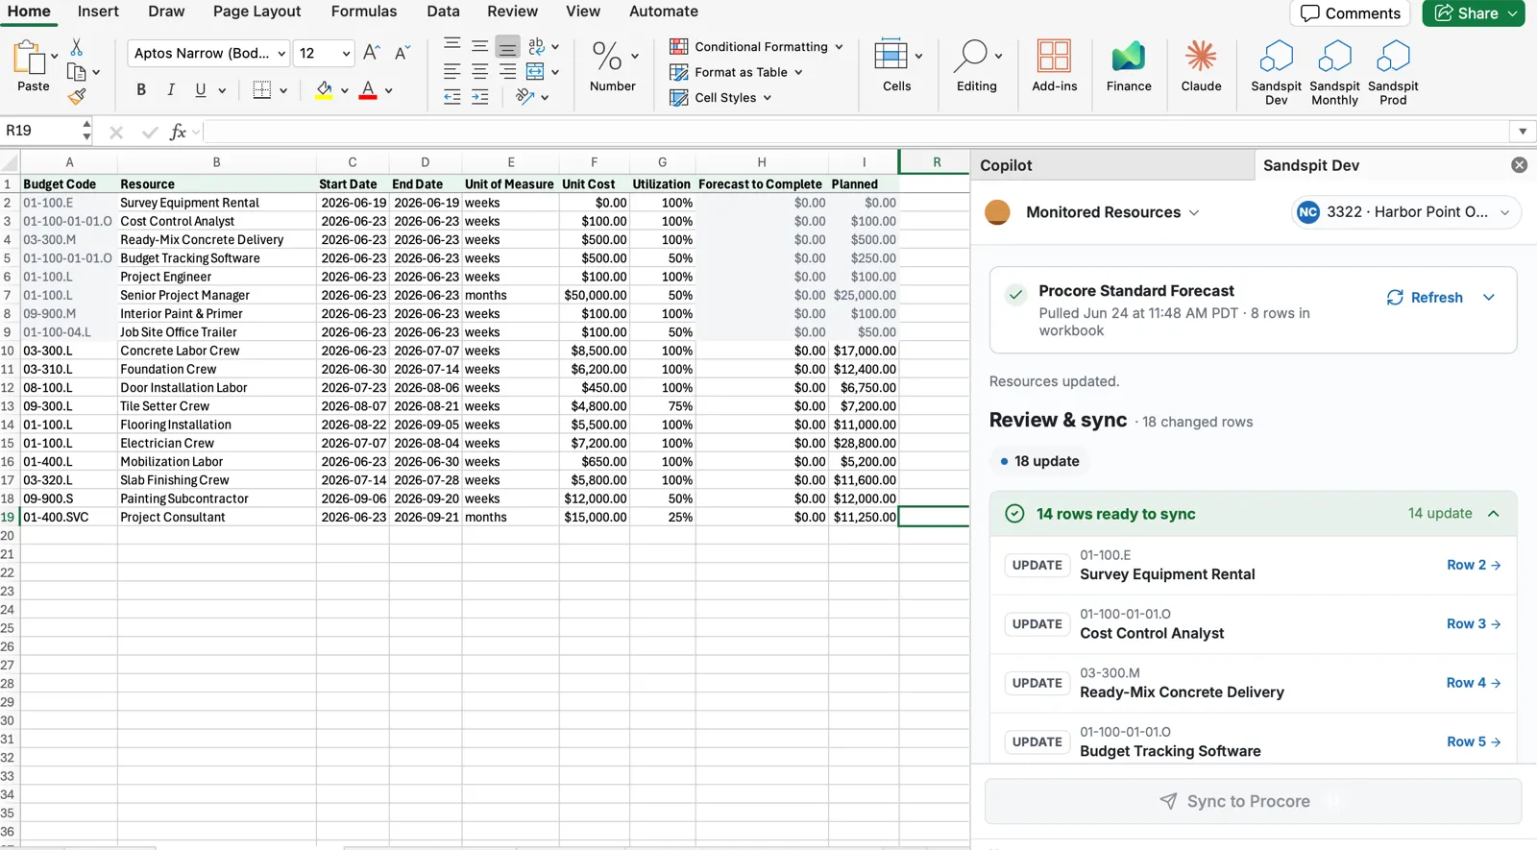The height and width of the screenshot is (850, 1537).
Task: Open the Finance add-in
Action: click(1129, 66)
